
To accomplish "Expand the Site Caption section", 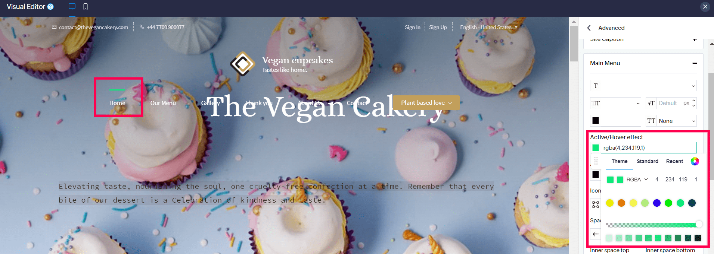I will click(x=695, y=39).
